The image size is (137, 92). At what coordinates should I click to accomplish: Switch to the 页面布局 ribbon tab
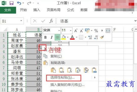[54, 10]
